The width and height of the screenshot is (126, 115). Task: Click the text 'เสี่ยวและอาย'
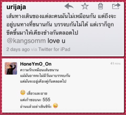click(37, 93)
